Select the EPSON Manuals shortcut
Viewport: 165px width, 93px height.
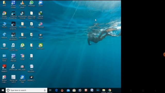13,58
